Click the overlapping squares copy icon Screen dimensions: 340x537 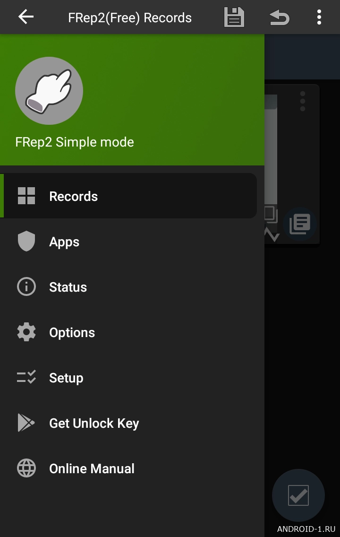271,215
